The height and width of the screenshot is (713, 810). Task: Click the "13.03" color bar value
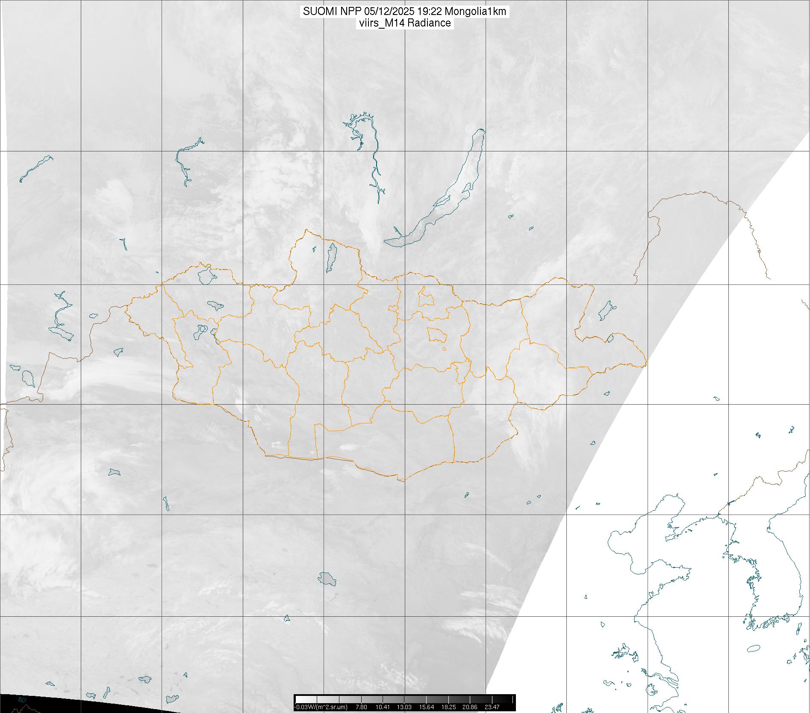point(404,707)
